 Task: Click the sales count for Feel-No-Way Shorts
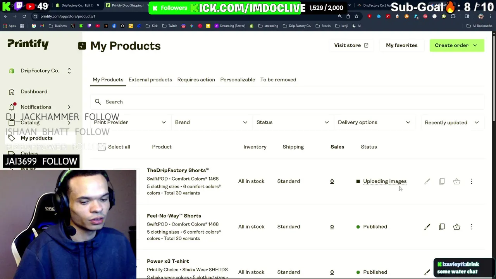[332, 227]
